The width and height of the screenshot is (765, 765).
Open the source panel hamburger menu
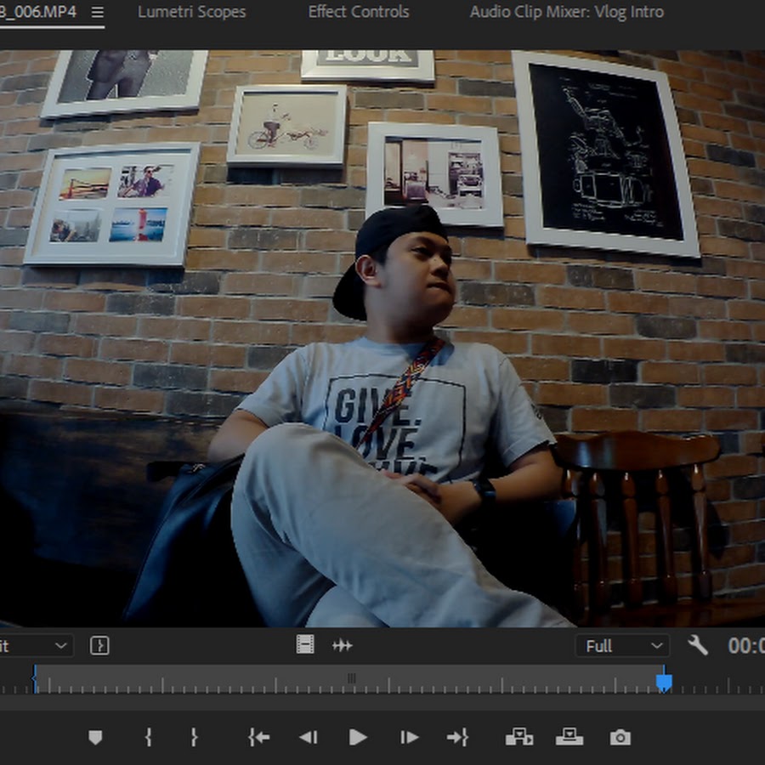97,13
